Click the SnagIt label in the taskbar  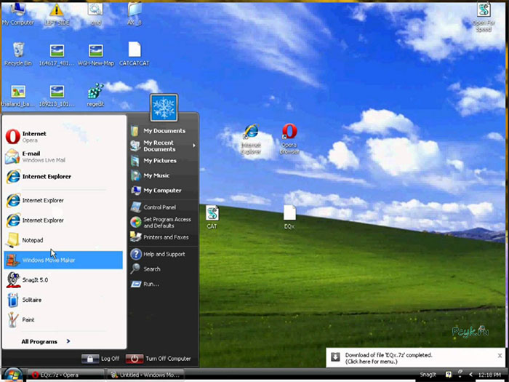click(x=428, y=375)
